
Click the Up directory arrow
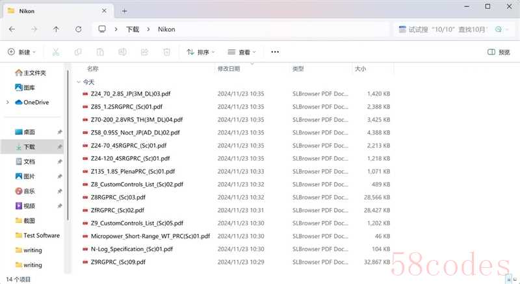(x=56, y=29)
